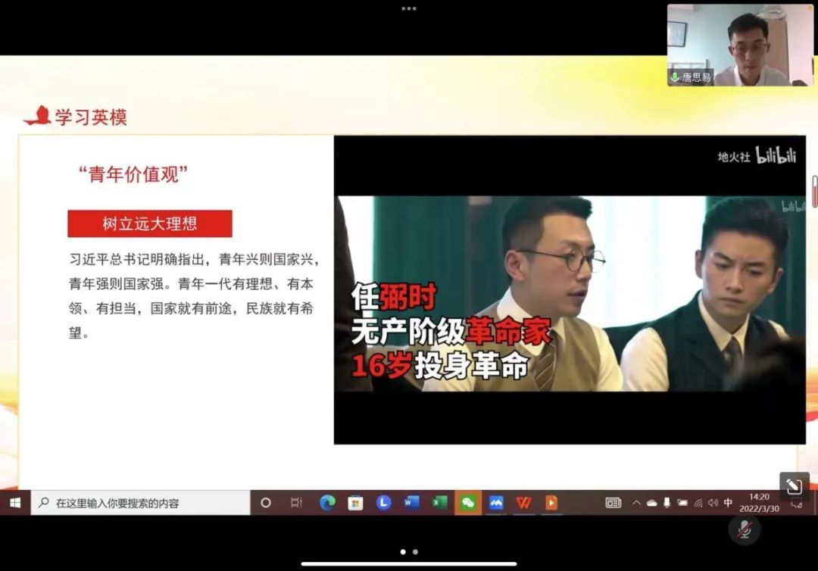The width and height of the screenshot is (818, 571).
Task: Open the Windows Start menu
Action: click(15, 503)
